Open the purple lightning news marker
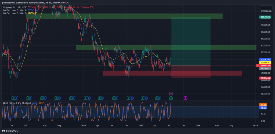The image size is (275, 134). [x=171, y=93]
